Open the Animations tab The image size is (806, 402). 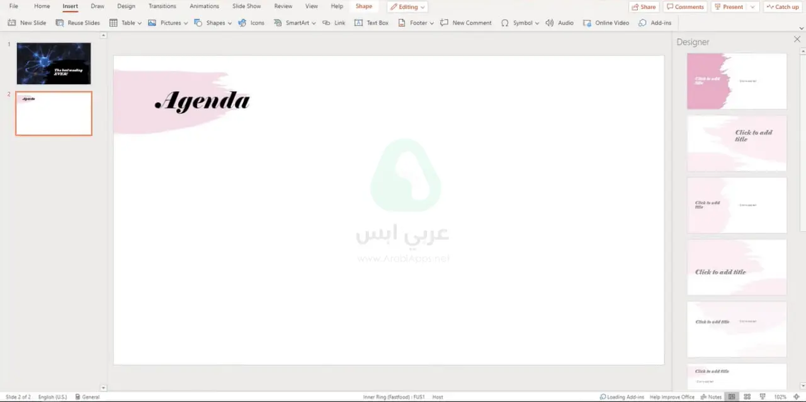tap(204, 6)
